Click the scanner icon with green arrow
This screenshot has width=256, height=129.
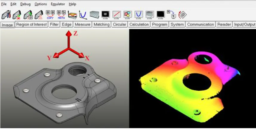point(28,15)
